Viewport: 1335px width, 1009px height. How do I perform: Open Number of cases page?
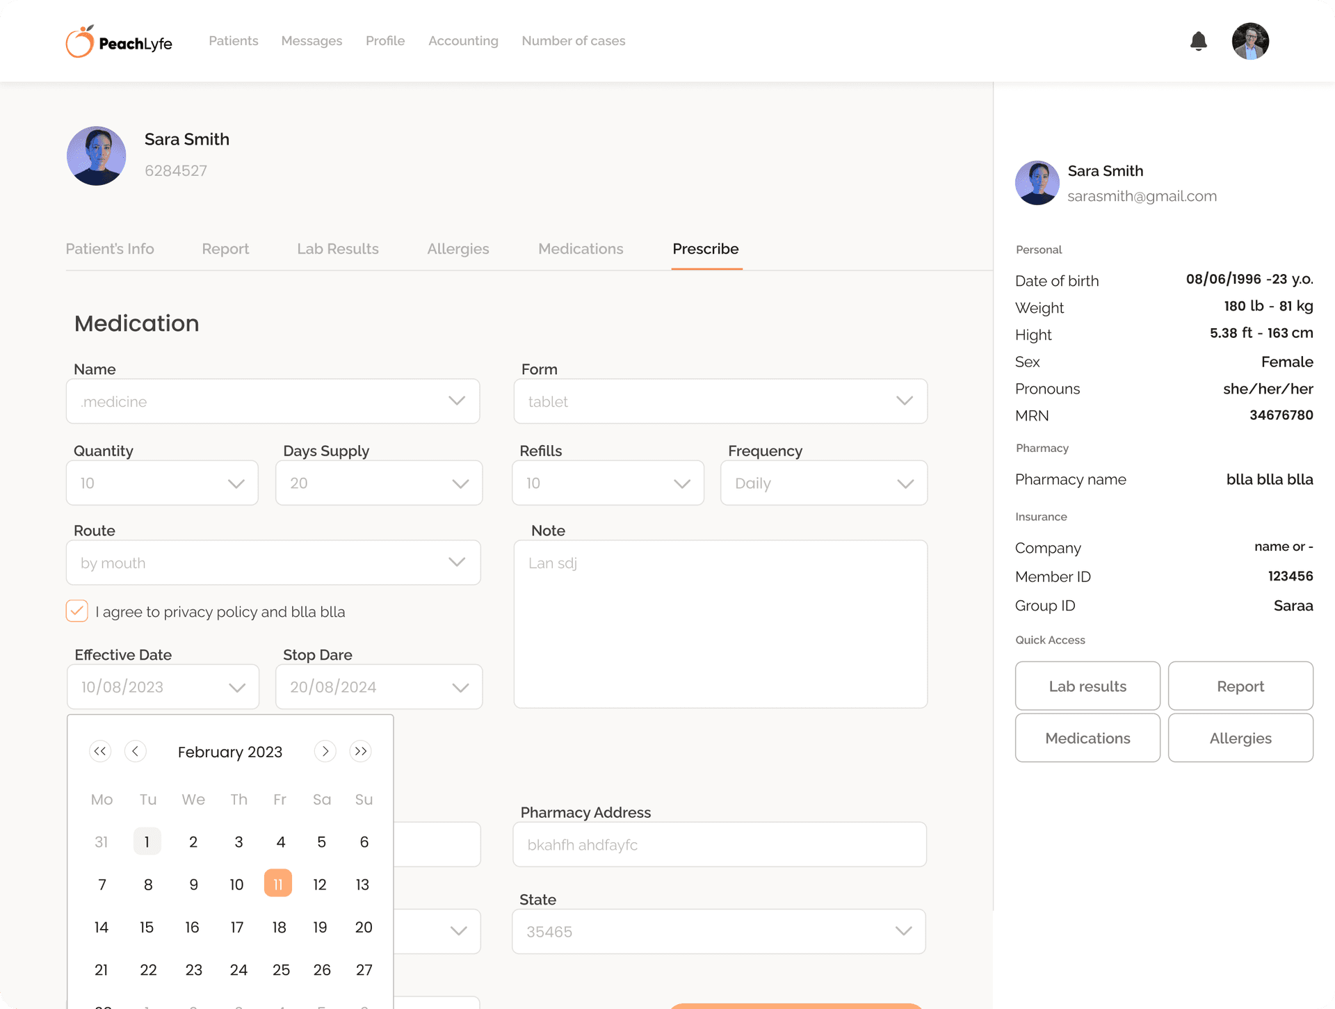tap(574, 41)
